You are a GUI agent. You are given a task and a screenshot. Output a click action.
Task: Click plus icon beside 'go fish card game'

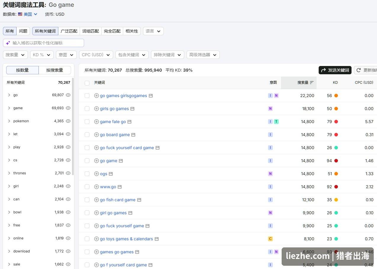pyautogui.click(x=96, y=200)
